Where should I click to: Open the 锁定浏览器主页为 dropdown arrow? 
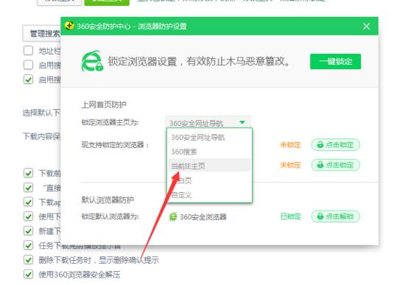pos(242,122)
